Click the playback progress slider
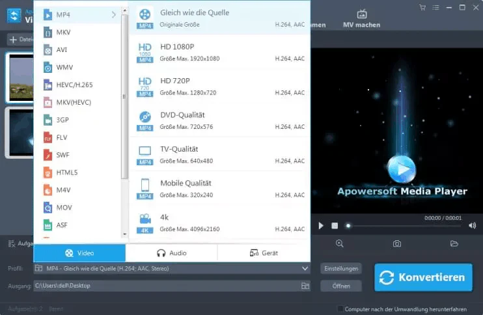The width and height of the screenshot is (483, 315). coord(404,226)
